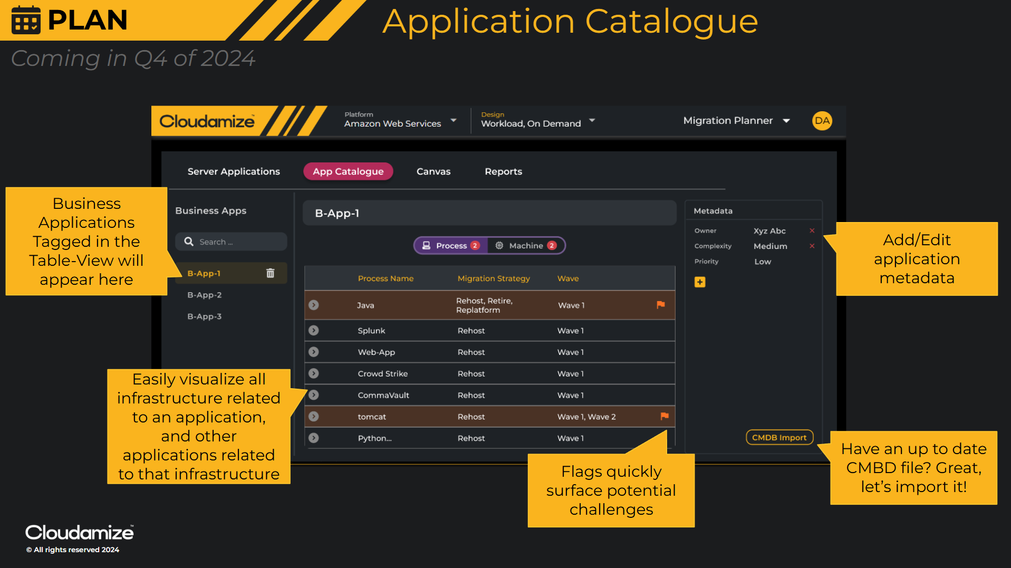The image size is (1011, 568).
Task: Click the Wave column header
Action: [568, 278]
